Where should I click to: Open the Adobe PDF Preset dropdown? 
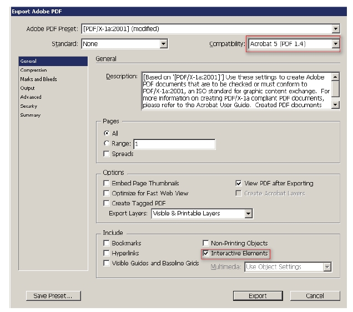coord(335,28)
